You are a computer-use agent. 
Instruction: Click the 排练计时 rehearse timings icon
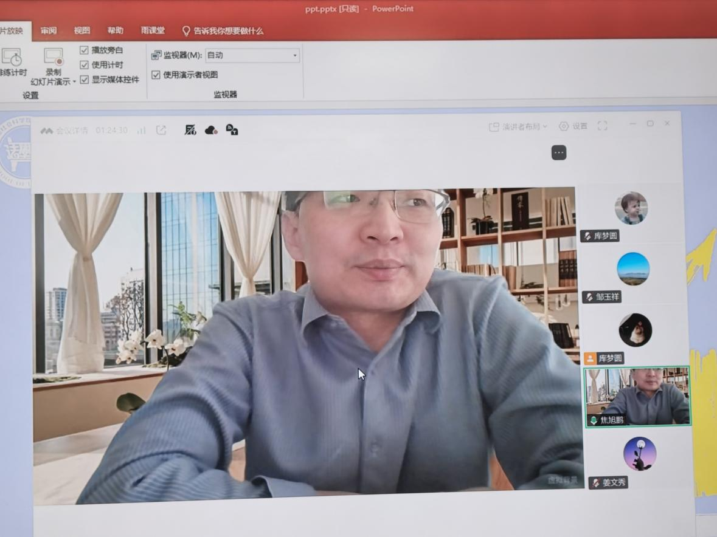coord(11,57)
